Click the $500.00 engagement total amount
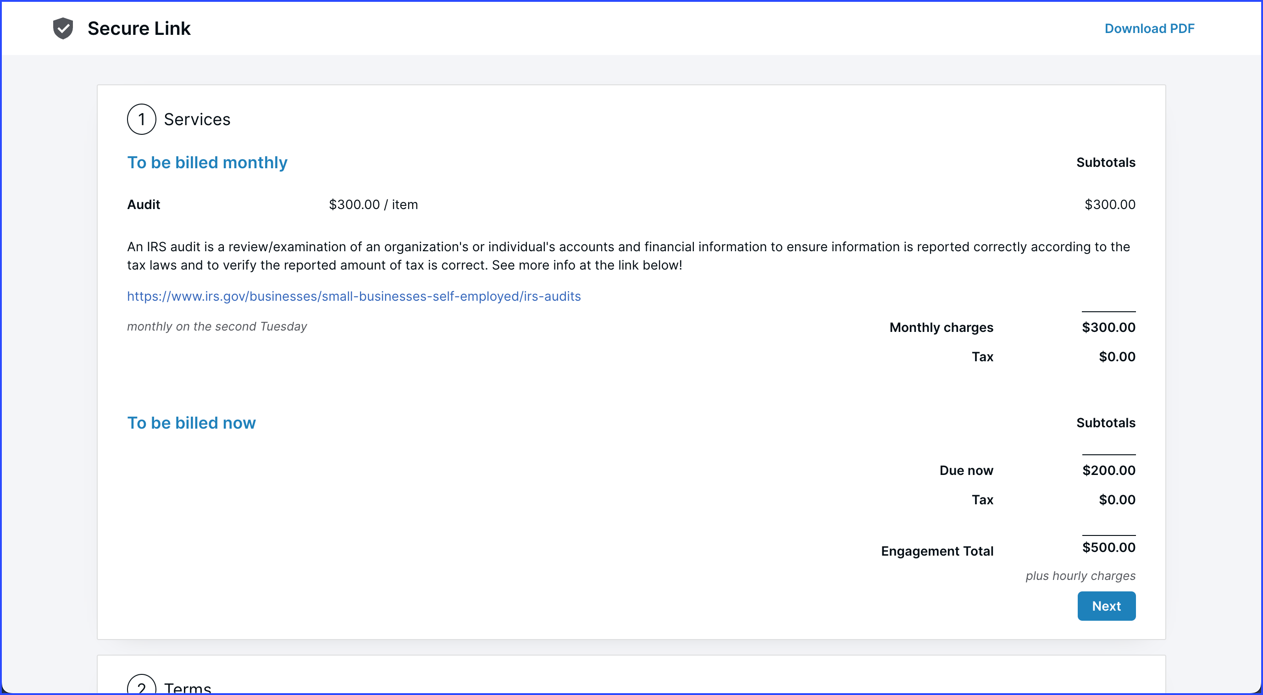 point(1108,547)
